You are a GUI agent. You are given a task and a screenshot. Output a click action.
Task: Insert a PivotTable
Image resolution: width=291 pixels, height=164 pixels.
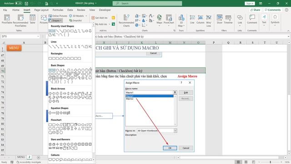[7, 19]
